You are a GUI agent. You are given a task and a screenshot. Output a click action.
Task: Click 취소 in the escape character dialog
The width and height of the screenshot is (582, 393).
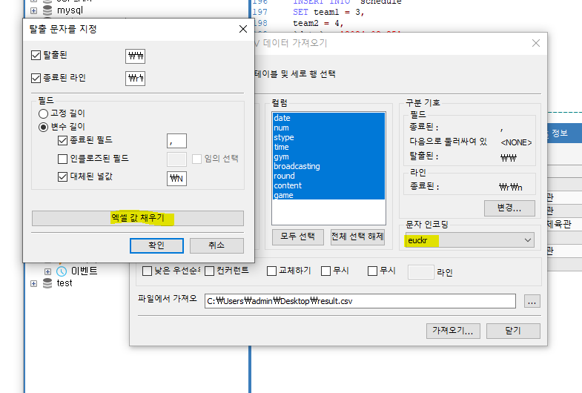coord(216,245)
